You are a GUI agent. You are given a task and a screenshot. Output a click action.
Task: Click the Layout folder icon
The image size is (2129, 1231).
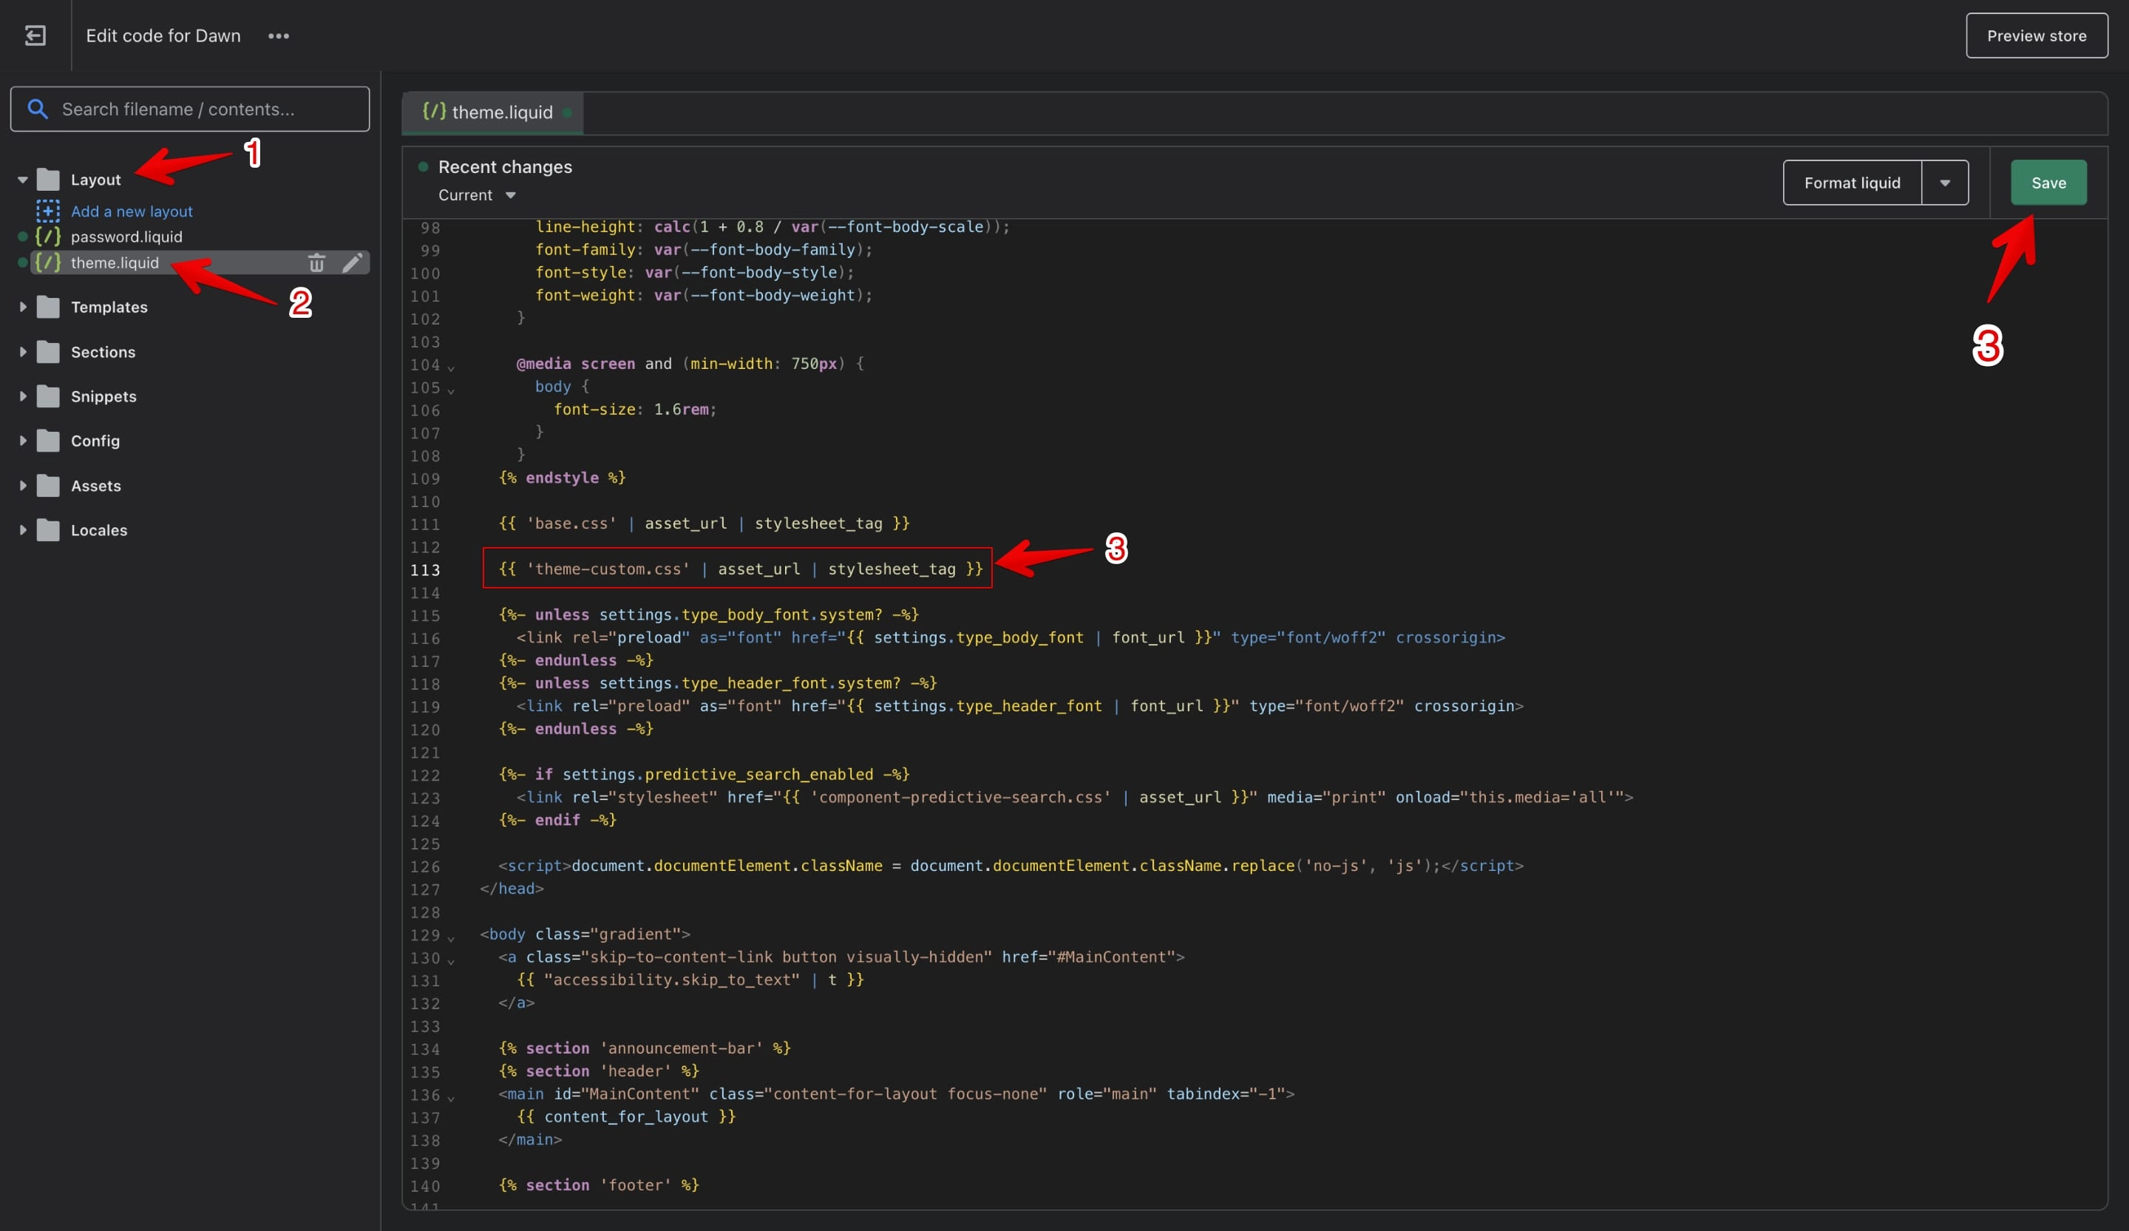pos(49,179)
